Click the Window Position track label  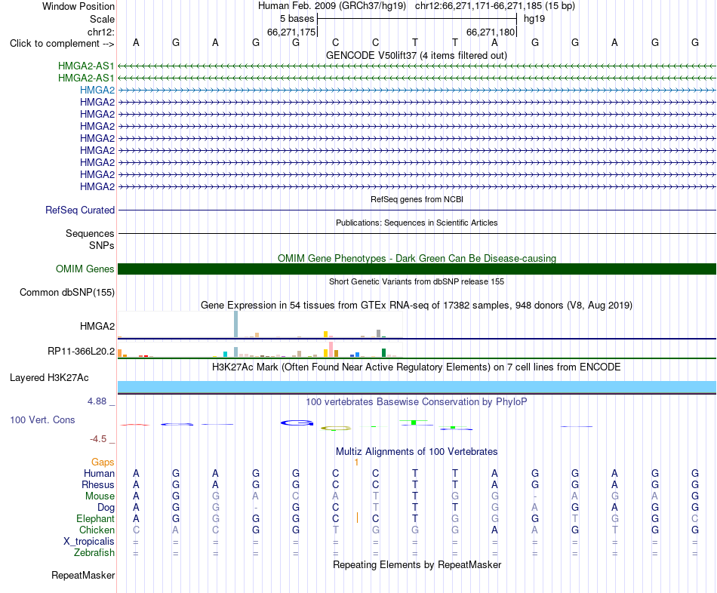tap(78, 6)
